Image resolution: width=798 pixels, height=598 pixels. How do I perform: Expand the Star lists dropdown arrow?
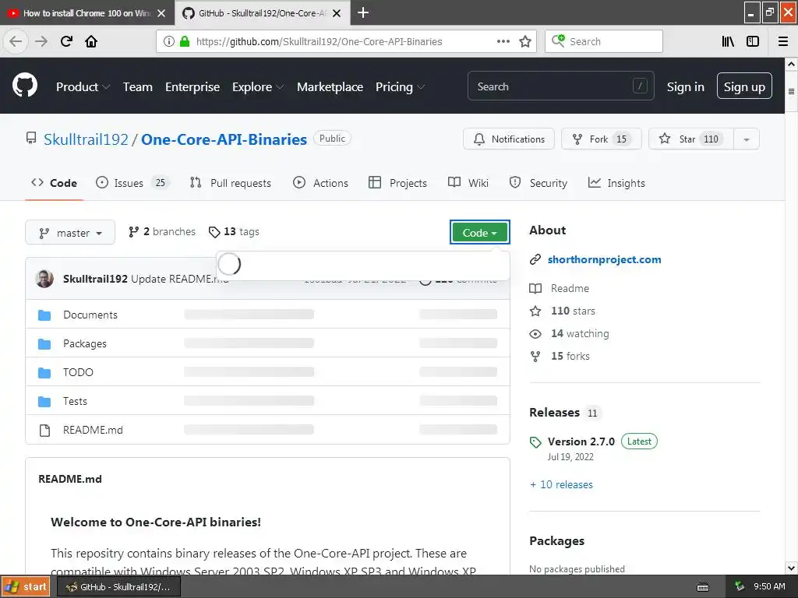pyautogui.click(x=747, y=139)
